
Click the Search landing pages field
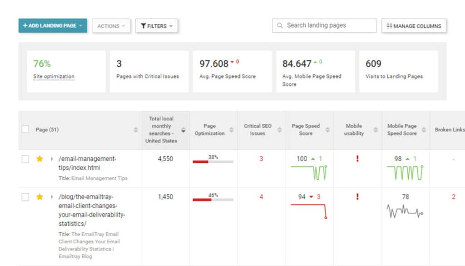click(x=328, y=25)
